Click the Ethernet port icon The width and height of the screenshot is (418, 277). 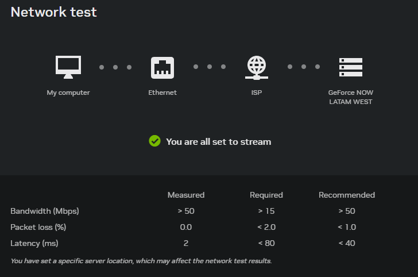click(x=162, y=68)
